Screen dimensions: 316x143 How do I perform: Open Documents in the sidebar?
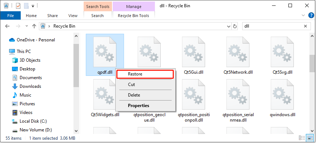point(27,78)
